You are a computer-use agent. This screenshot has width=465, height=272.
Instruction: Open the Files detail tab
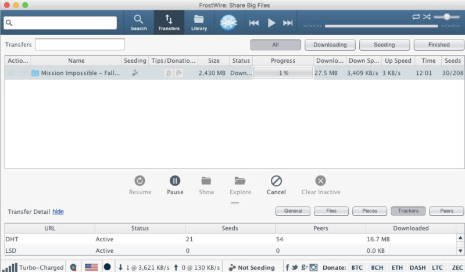331,211
